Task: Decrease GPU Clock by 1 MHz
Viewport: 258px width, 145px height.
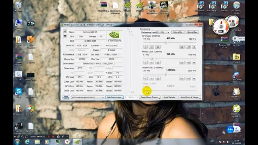Action: pyautogui.click(x=145, y=47)
